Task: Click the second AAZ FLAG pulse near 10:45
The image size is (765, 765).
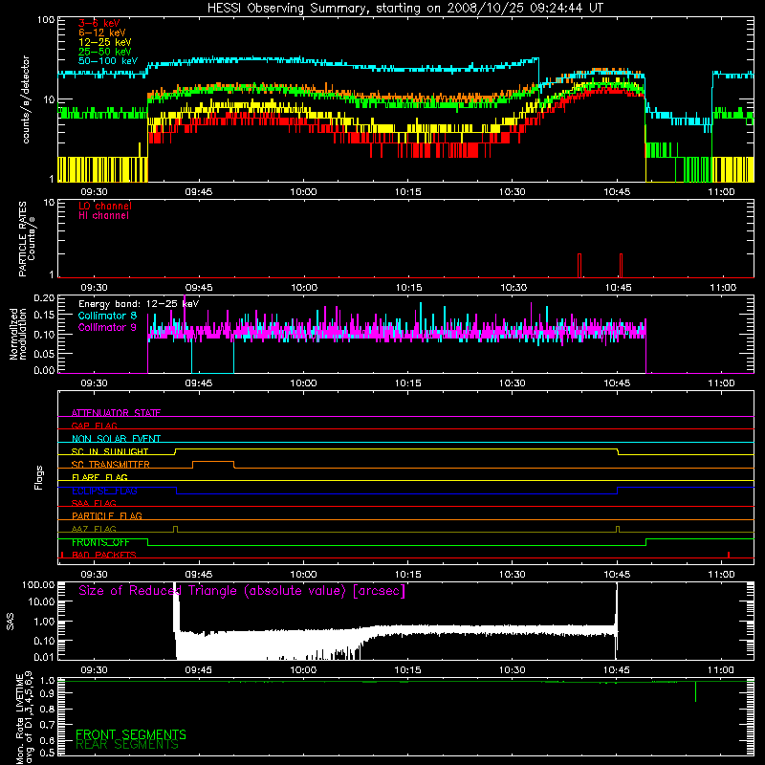Action: click(618, 529)
